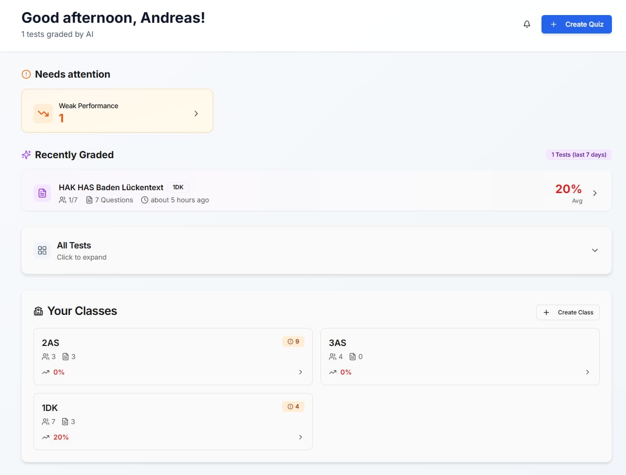This screenshot has height=475, width=626.
Task: Click the orange alert badge showing 4 on 1DK
Action: (x=293, y=407)
